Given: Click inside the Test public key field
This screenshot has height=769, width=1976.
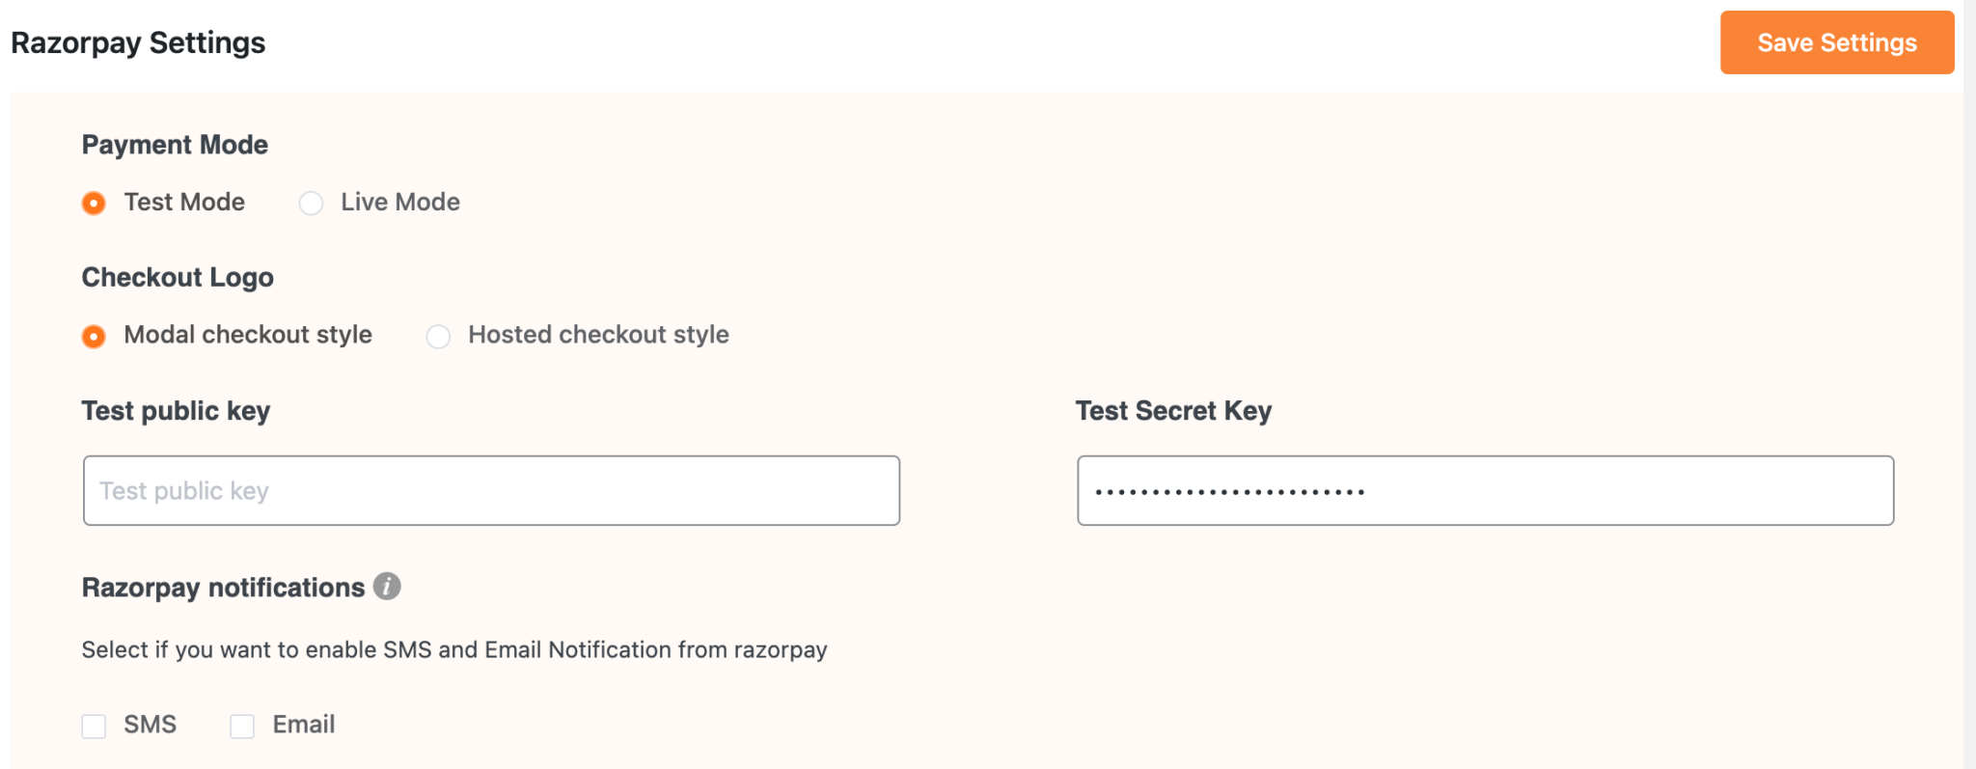Looking at the screenshot, I should [490, 490].
